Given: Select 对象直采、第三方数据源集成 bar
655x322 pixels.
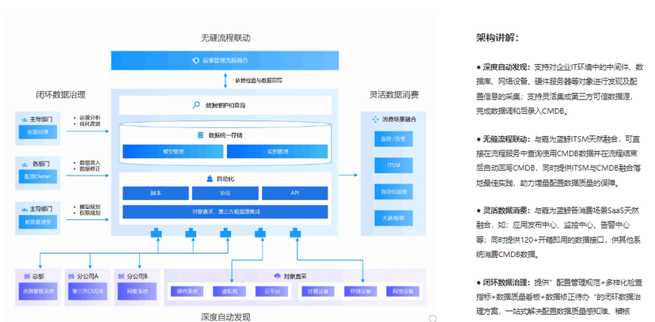Looking at the screenshot, I should 225,212.
